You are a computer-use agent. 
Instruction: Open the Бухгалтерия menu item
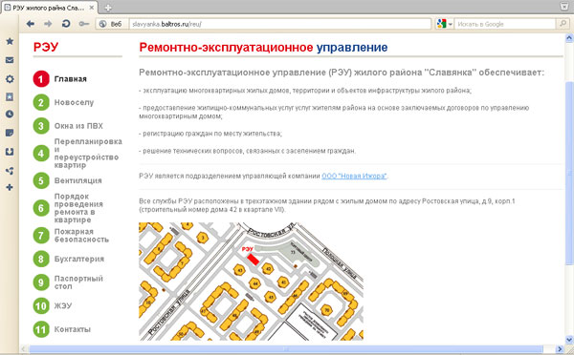[x=79, y=259]
